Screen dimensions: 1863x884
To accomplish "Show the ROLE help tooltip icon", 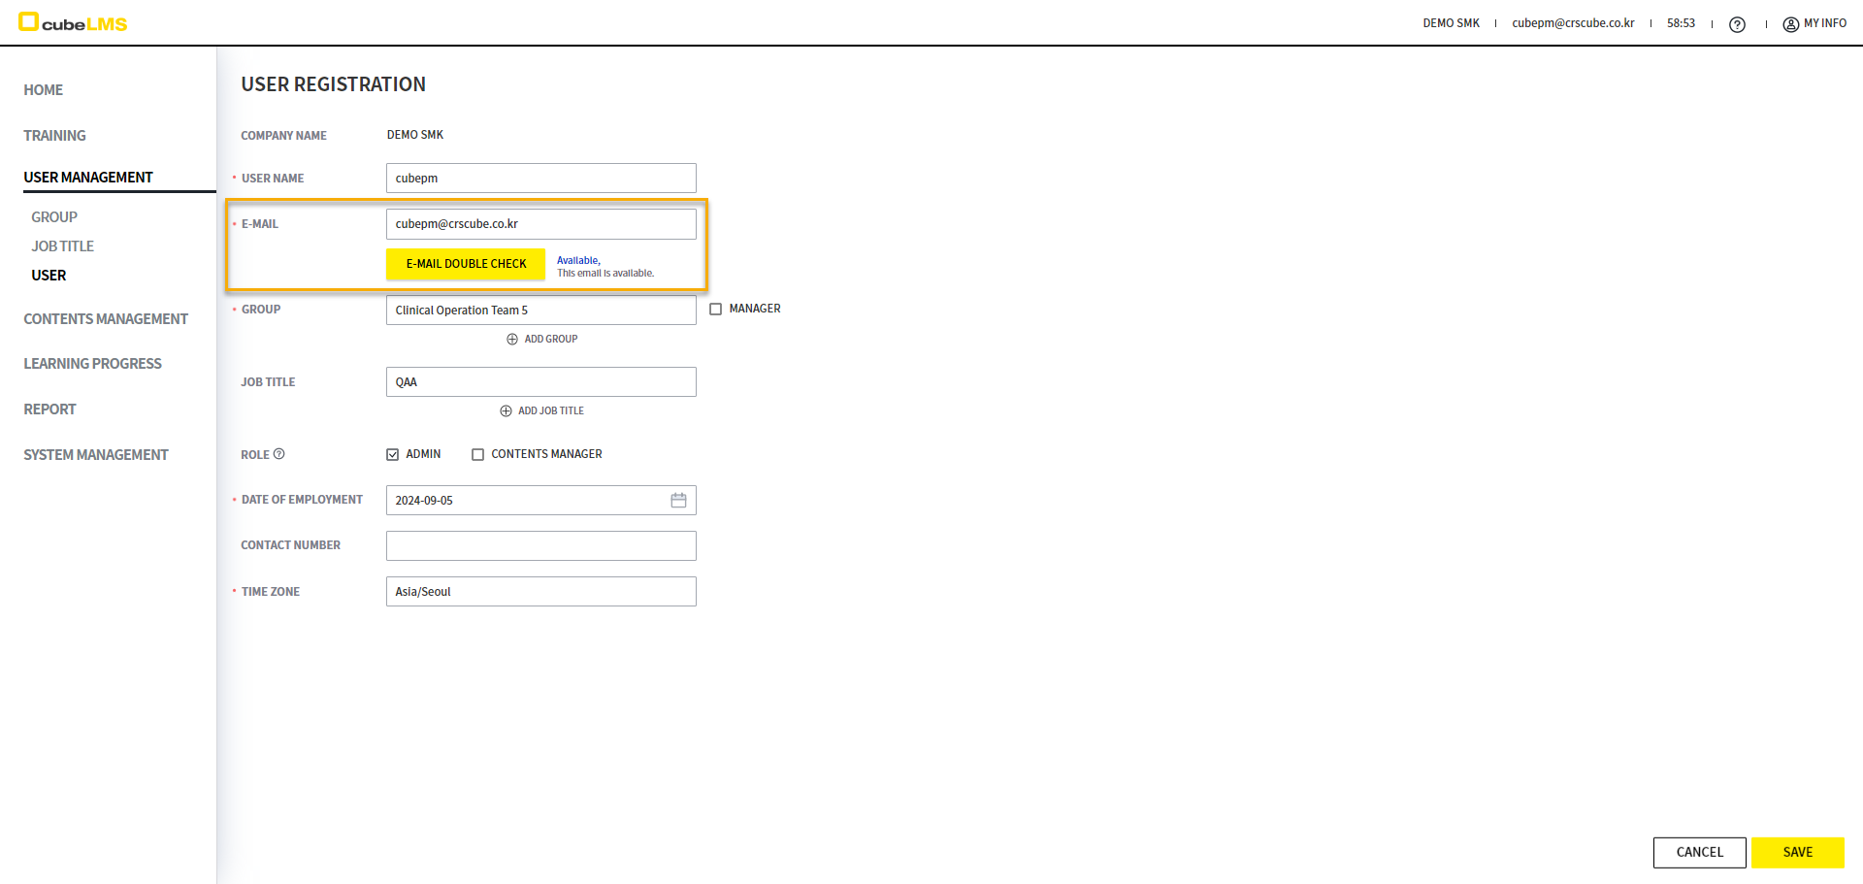I will click(279, 454).
